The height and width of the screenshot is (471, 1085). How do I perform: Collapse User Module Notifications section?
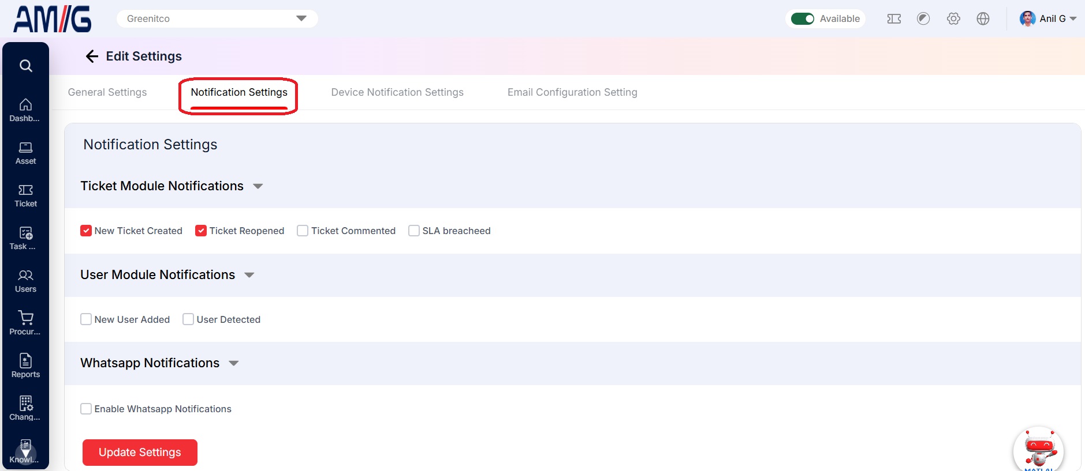pos(249,275)
